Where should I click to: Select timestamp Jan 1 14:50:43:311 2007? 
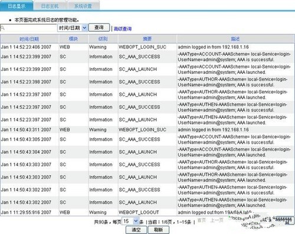coord(26,130)
